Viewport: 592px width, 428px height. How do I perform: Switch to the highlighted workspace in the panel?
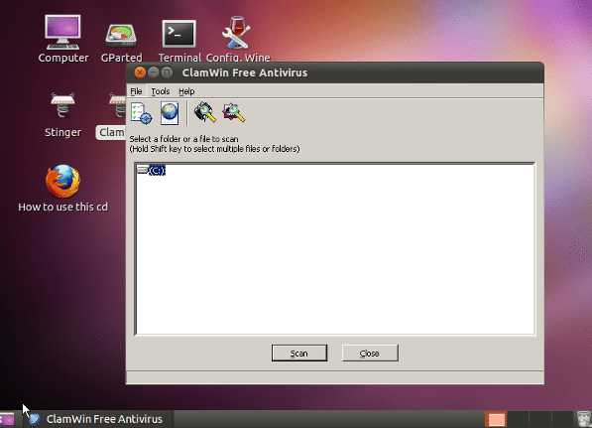coord(496,420)
